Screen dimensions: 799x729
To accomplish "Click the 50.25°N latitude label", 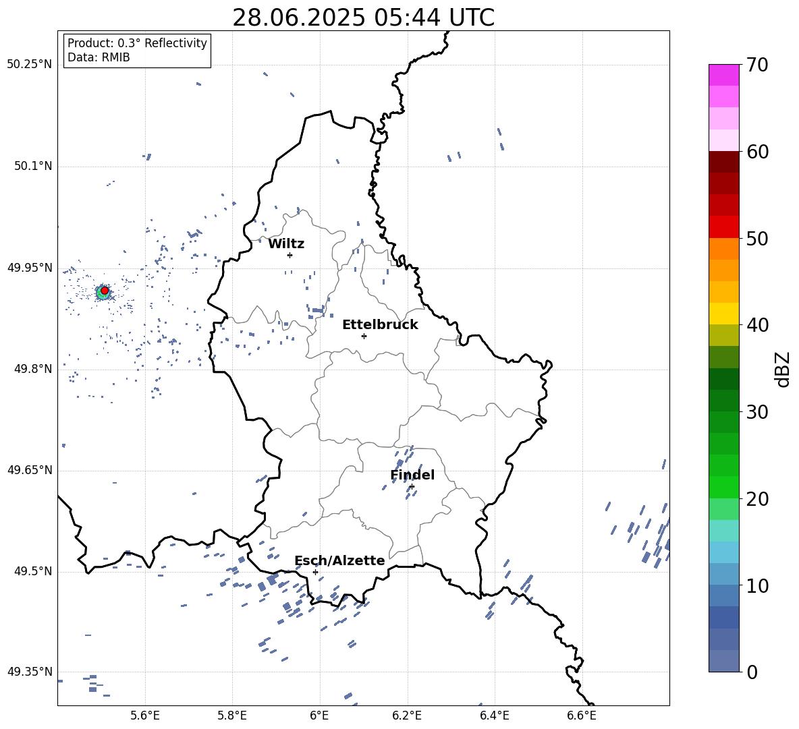I will click(x=30, y=65).
